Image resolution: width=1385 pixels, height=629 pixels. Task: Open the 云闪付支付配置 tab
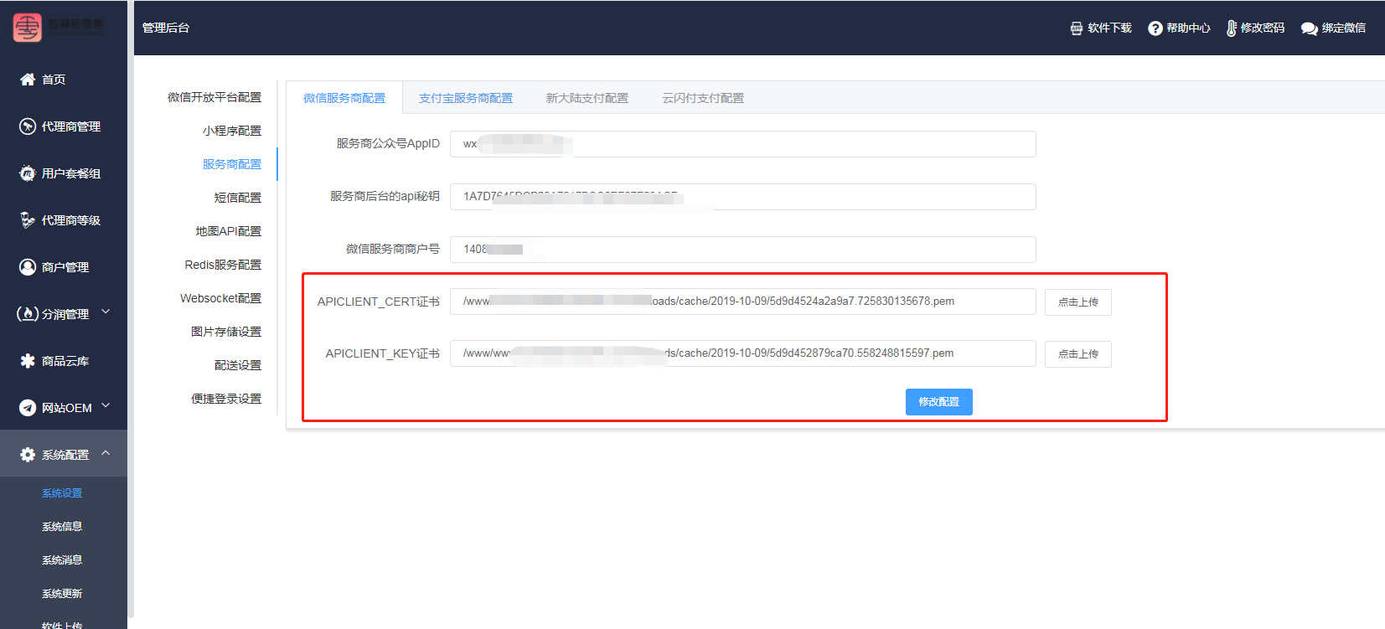pyautogui.click(x=703, y=98)
